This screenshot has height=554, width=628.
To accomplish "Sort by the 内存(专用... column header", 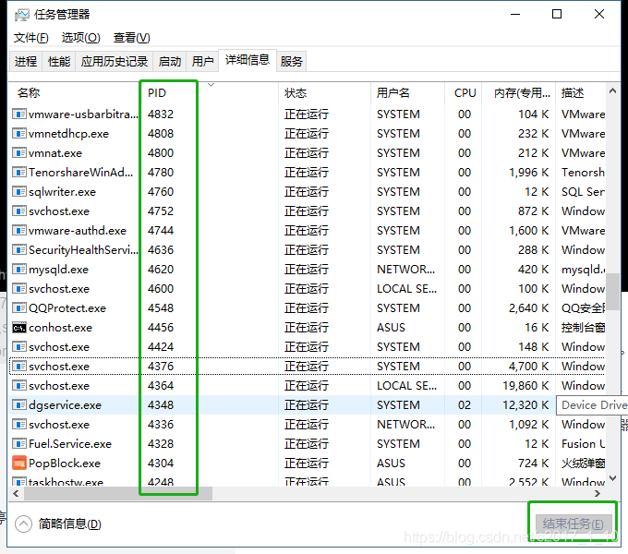I will point(519,93).
